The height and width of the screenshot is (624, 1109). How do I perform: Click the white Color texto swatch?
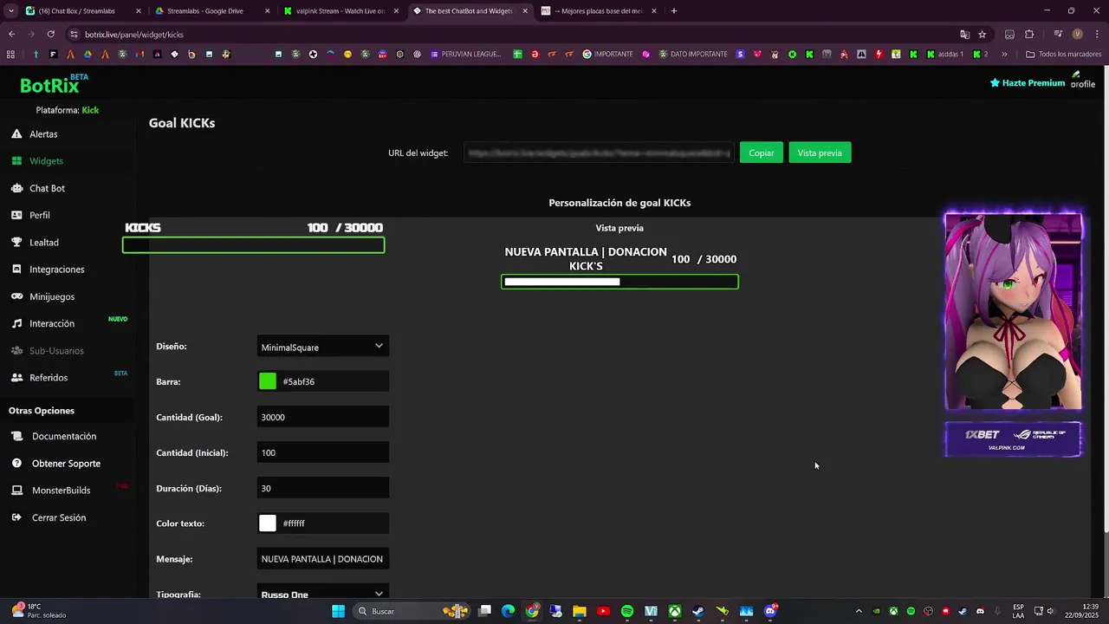click(268, 523)
